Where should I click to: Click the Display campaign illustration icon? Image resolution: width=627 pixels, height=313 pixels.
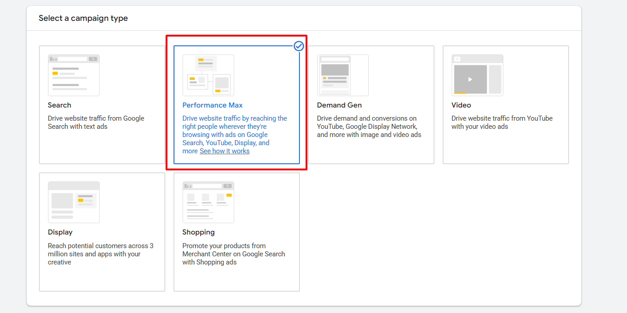[73, 202]
